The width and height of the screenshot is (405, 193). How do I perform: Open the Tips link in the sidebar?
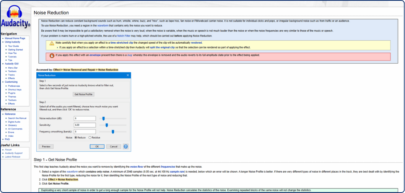[x=10, y=60]
